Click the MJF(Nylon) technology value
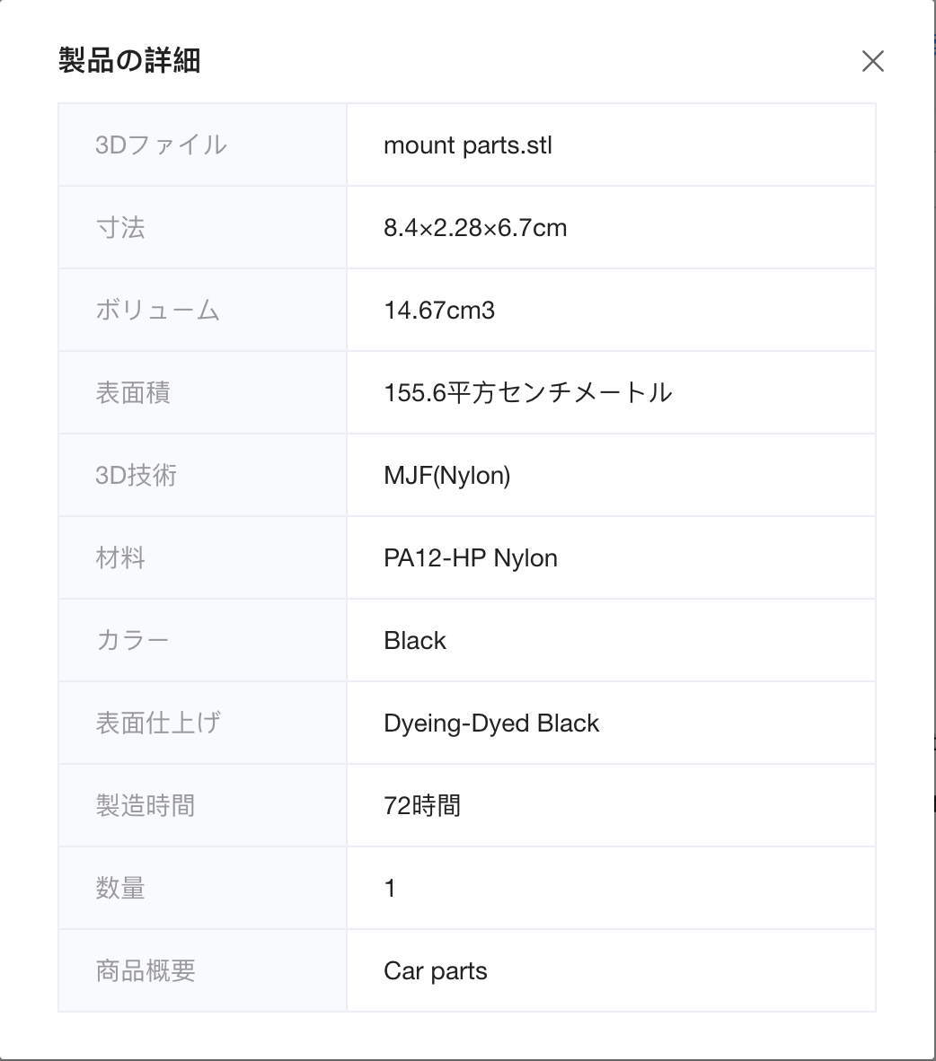The height and width of the screenshot is (1061, 936). 447,475
